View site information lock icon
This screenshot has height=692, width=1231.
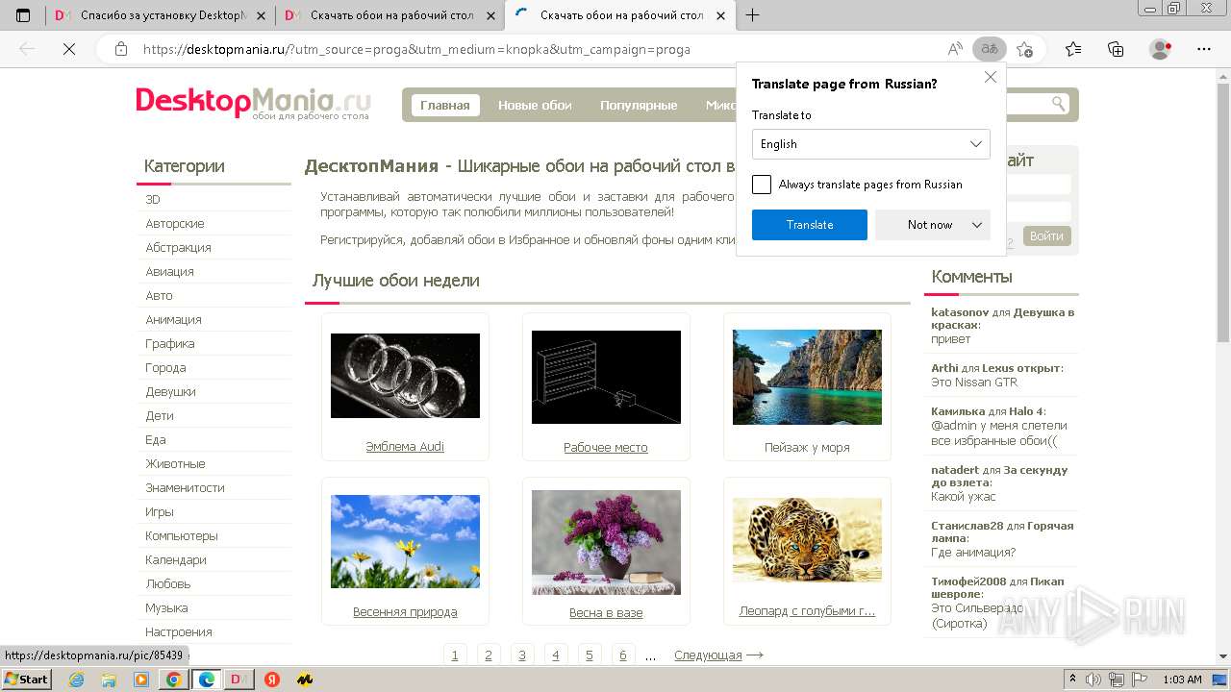tap(121, 49)
